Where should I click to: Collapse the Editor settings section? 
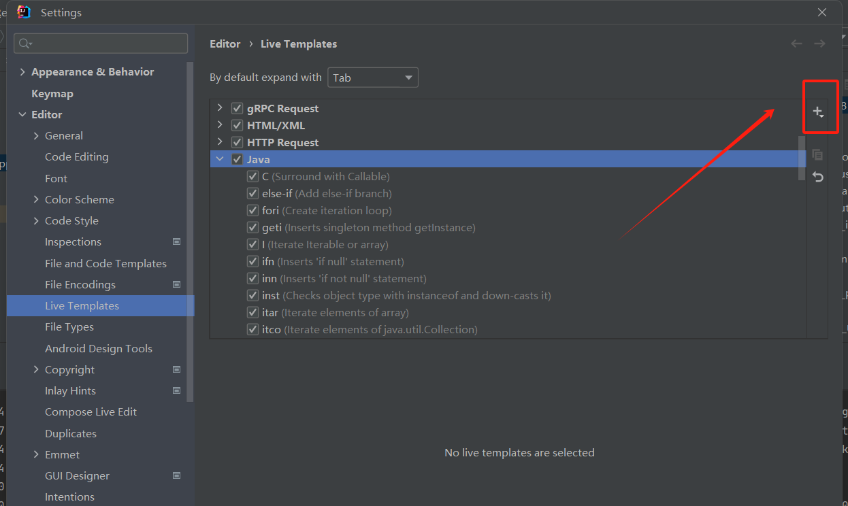pyautogui.click(x=22, y=115)
